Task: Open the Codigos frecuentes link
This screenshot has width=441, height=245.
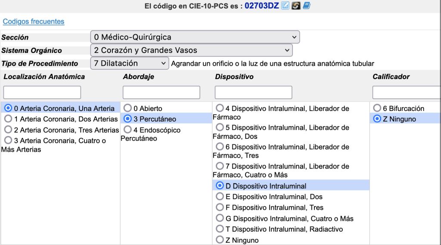Action: [34, 21]
